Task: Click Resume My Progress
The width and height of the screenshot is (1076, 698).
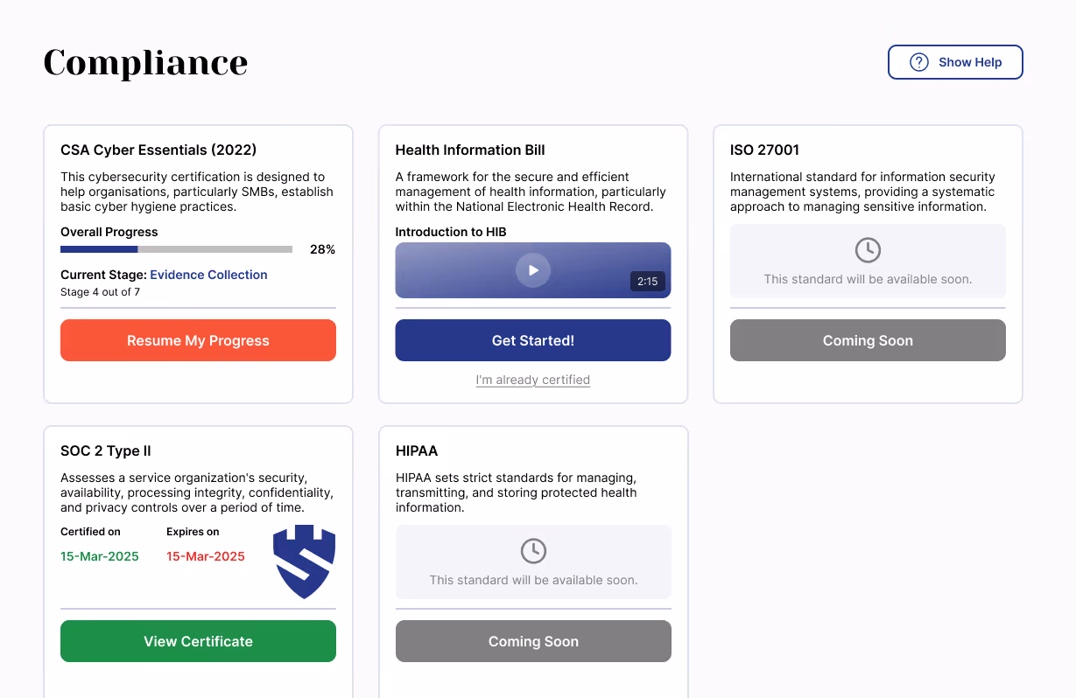Action: click(198, 340)
